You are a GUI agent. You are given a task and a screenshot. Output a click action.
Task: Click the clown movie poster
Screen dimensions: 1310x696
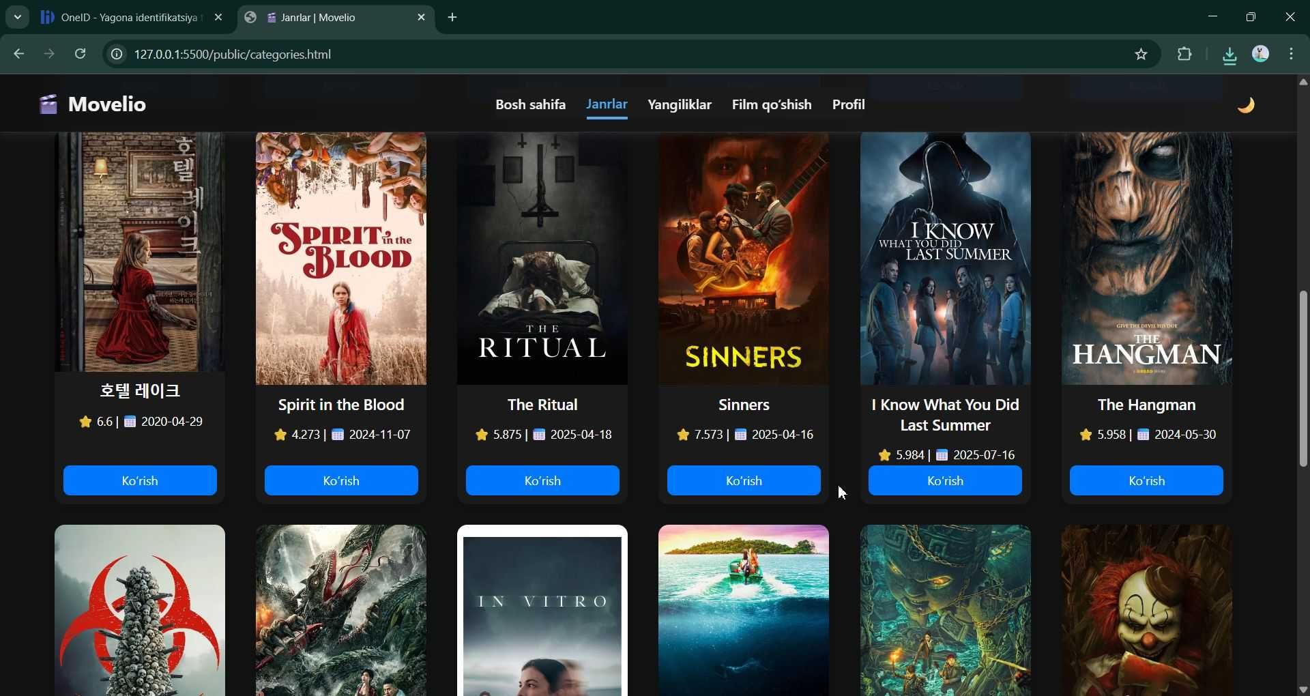pyautogui.click(x=1146, y=611)
